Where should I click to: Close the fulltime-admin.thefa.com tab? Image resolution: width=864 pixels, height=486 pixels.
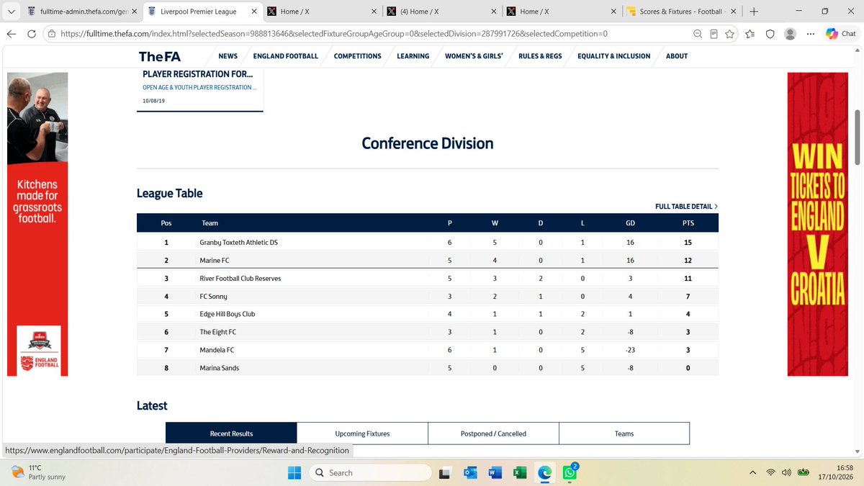click(x=134, y=12)
